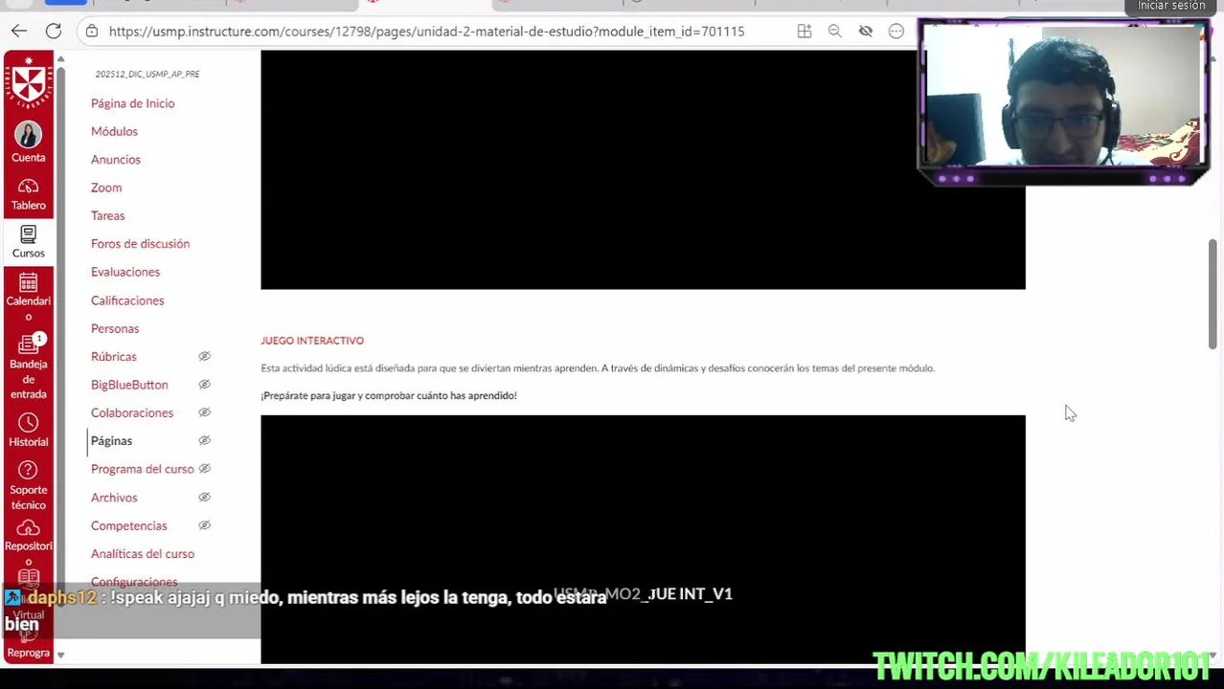Go to Competencias page

[129, 525]
